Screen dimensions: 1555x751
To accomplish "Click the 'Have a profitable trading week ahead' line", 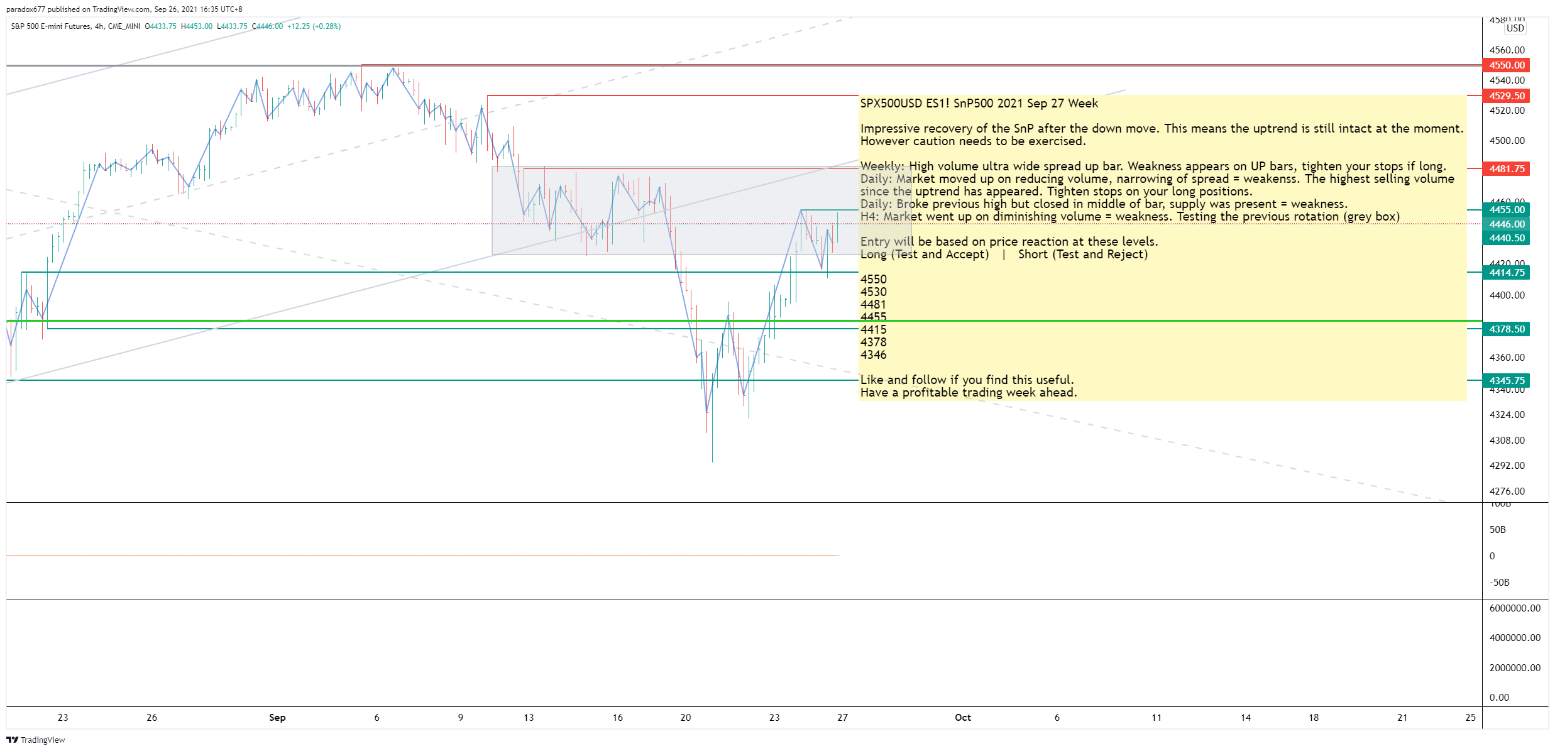I will 969,393.
